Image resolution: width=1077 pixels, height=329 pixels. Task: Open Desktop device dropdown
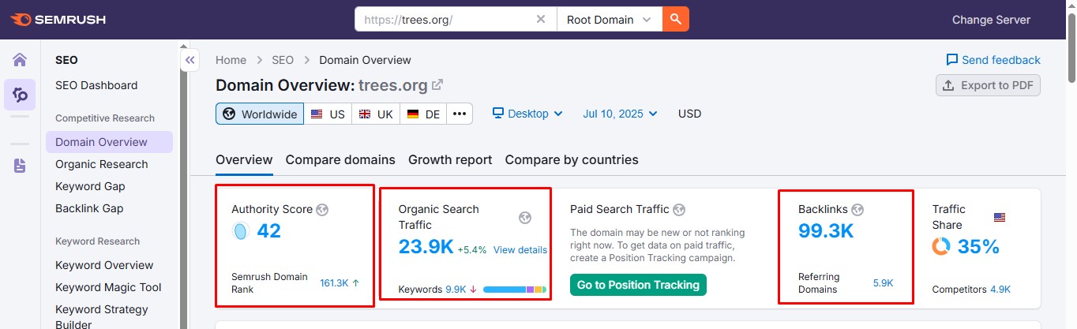(527, 114)
